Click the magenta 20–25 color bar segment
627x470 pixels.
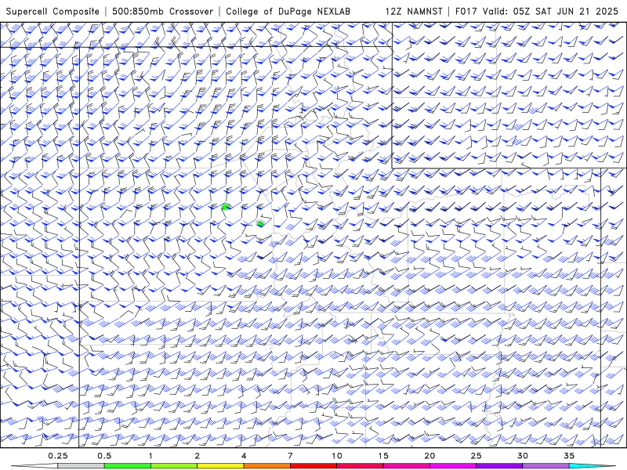453,466
